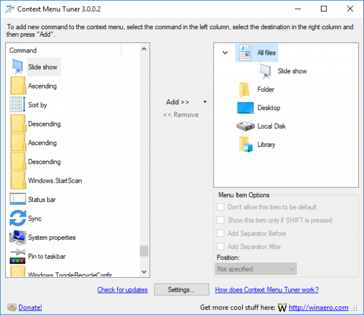364x315 pixels.
Task: Click the Sync command icon
Action: (x=18, y=218)
